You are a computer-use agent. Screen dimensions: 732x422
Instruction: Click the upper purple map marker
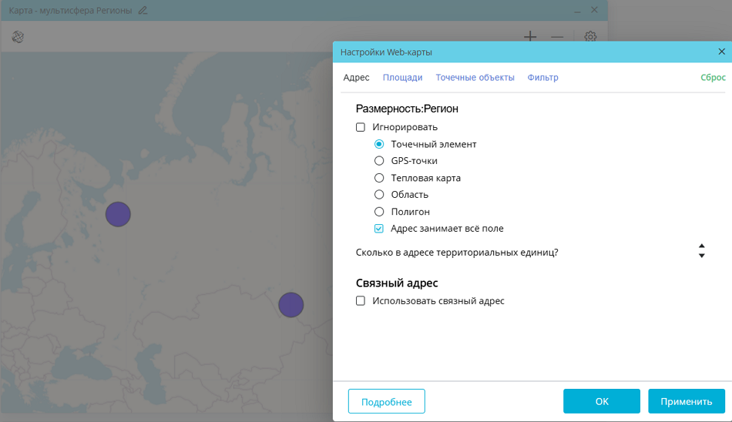click(x=118, y=213)
